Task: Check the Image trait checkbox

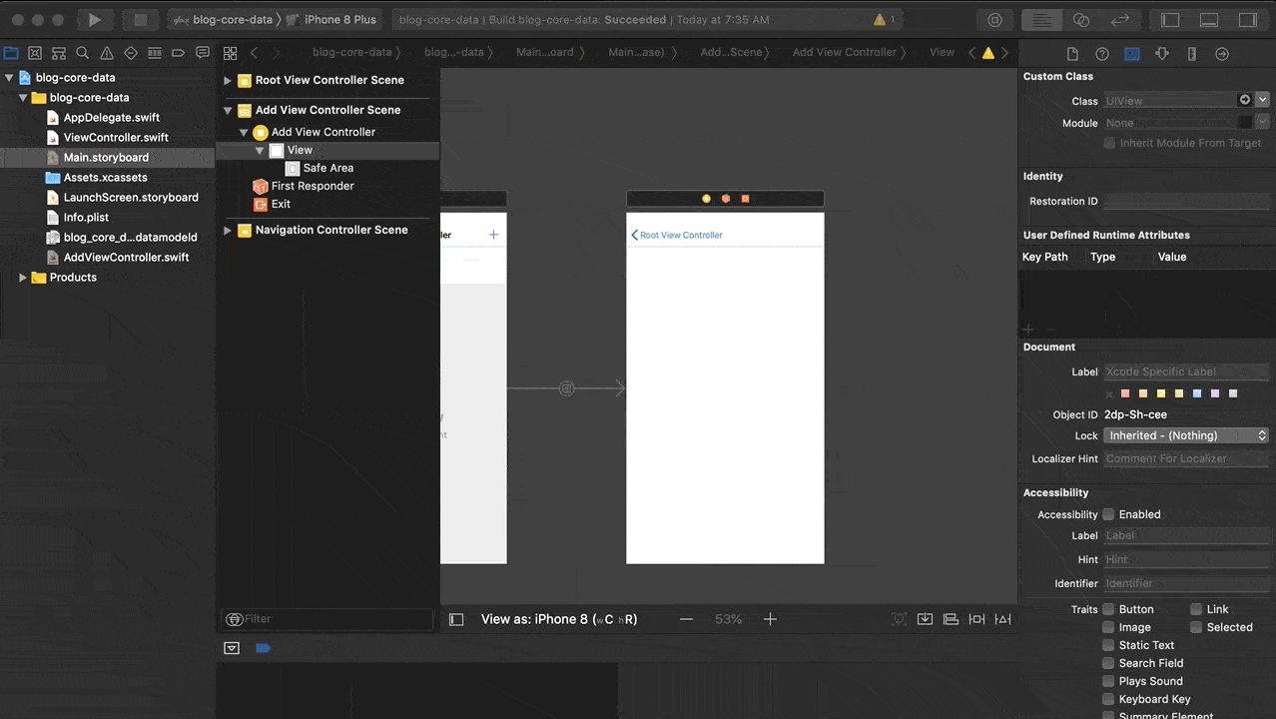Action: pyautogui.click(x=1108, y=627)
